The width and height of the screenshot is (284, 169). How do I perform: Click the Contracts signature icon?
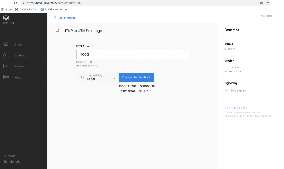(6, 55)
